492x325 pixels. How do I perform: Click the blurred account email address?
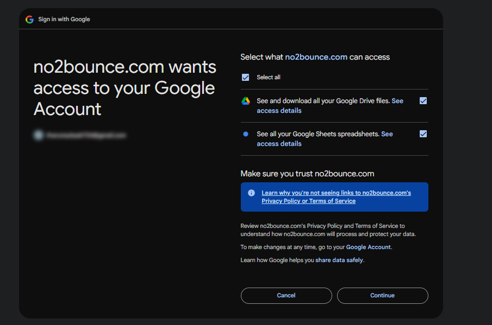tap(86, 135)
